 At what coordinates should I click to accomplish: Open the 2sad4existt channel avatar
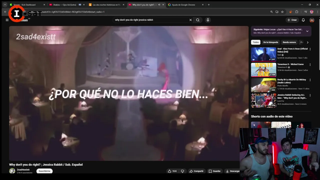12,171
